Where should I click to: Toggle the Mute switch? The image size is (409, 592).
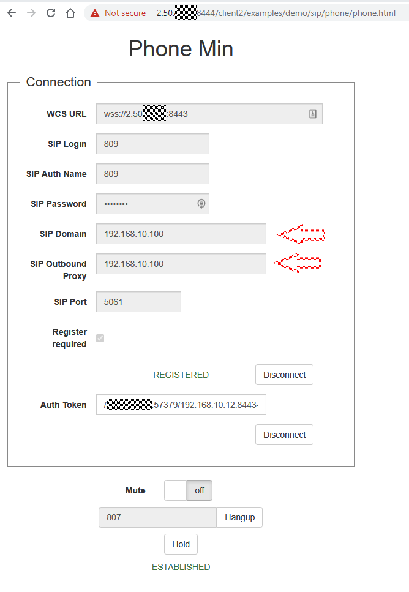point(188,490)
